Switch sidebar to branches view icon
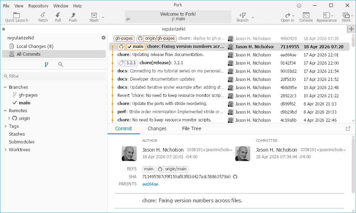The height and width of the screenshot is (213, 356). click(x=46, y=65)
